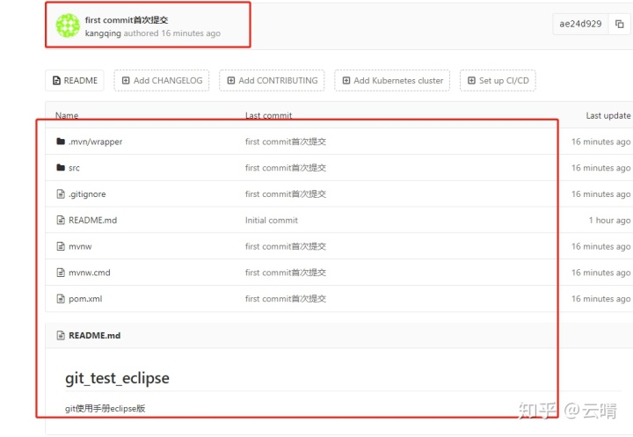
Task: Open the latest commit title link in header
Action: tap(127, 20)
